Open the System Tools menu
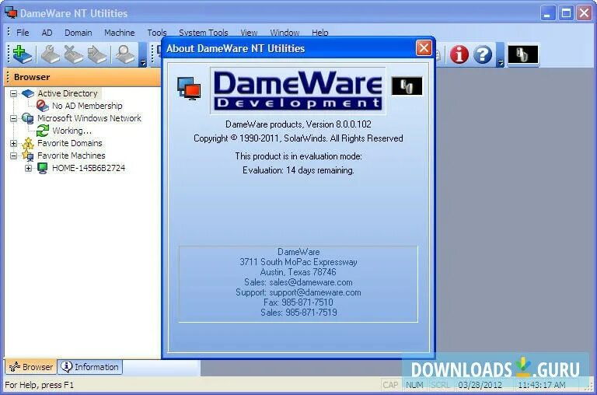The height and width of the screenshot is (395, 597). coord(204,33)
